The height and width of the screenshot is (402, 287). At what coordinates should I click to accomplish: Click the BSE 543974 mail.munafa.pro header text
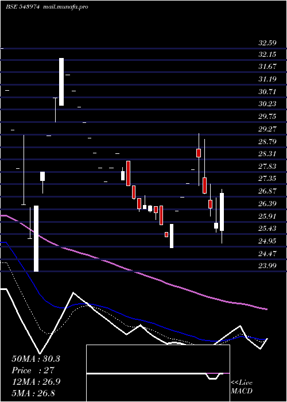coord(47,7)
